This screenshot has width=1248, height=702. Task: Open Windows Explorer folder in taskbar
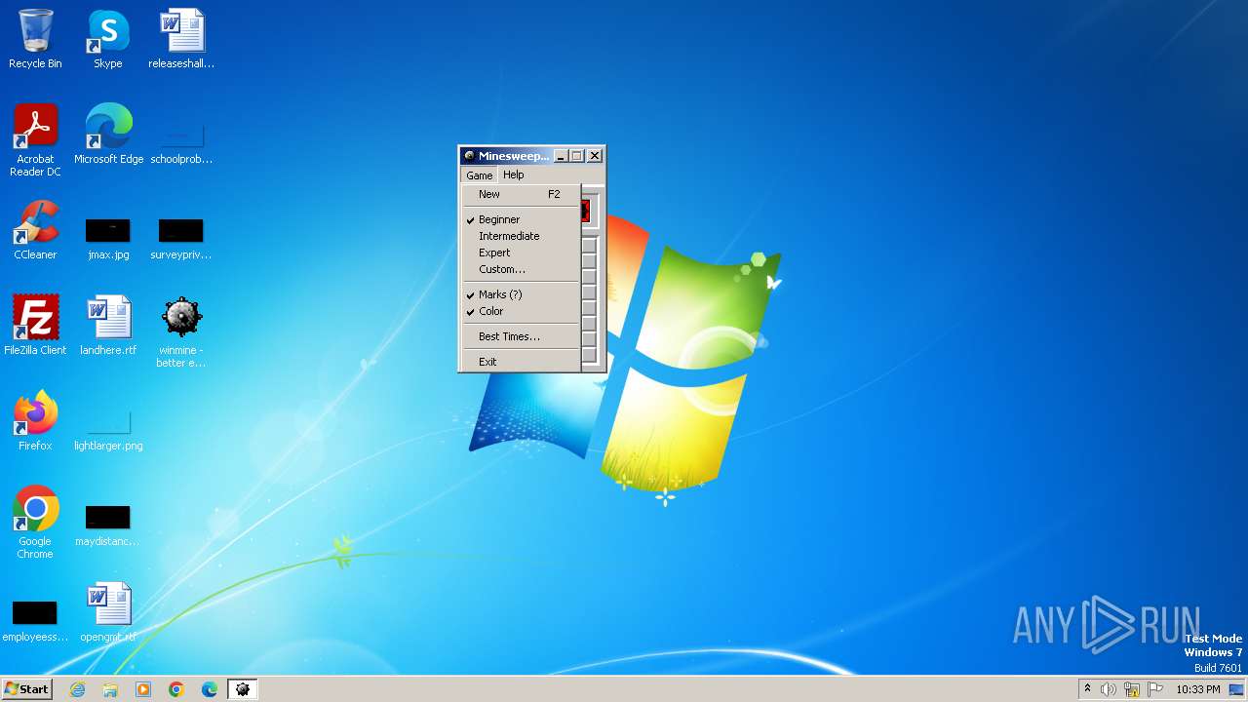pos(110,689)
